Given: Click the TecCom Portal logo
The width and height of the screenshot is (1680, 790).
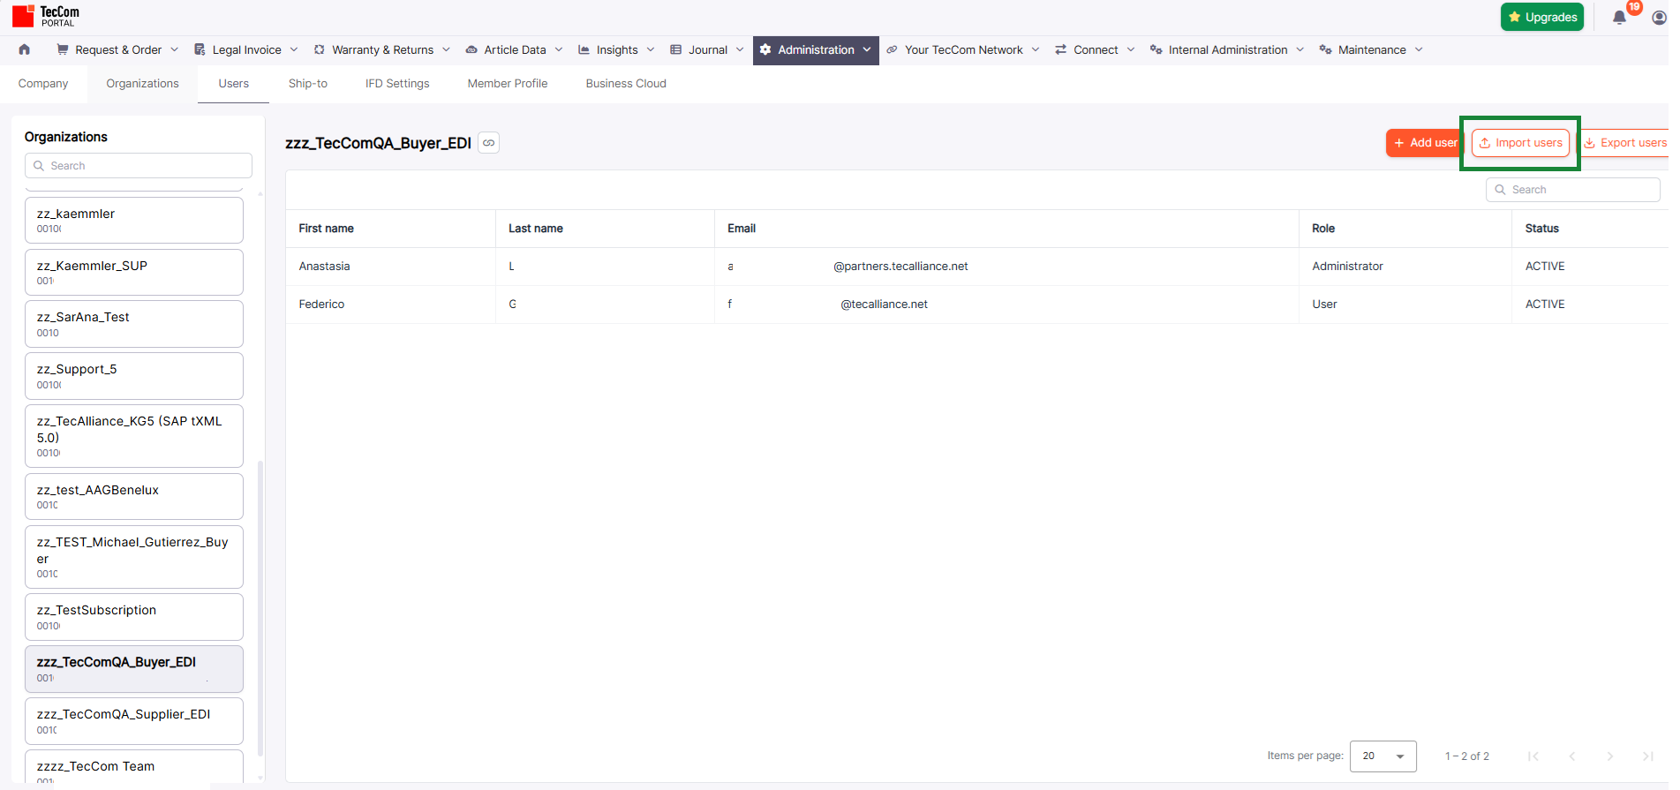Looking at the screenshot, I should (x=46, y=16).
